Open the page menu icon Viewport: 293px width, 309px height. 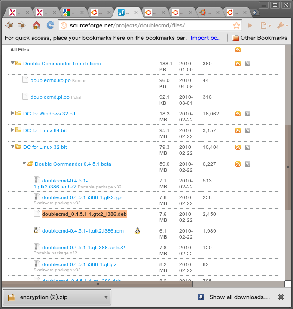click(x=266, y=25)
